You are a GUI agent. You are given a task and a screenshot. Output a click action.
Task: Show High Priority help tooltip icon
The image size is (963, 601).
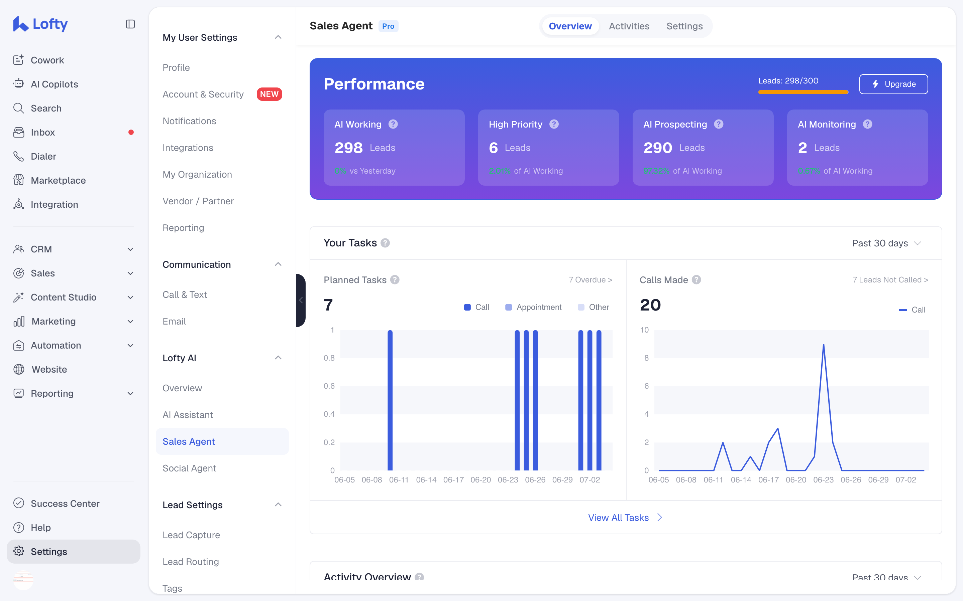pos(554,124)
